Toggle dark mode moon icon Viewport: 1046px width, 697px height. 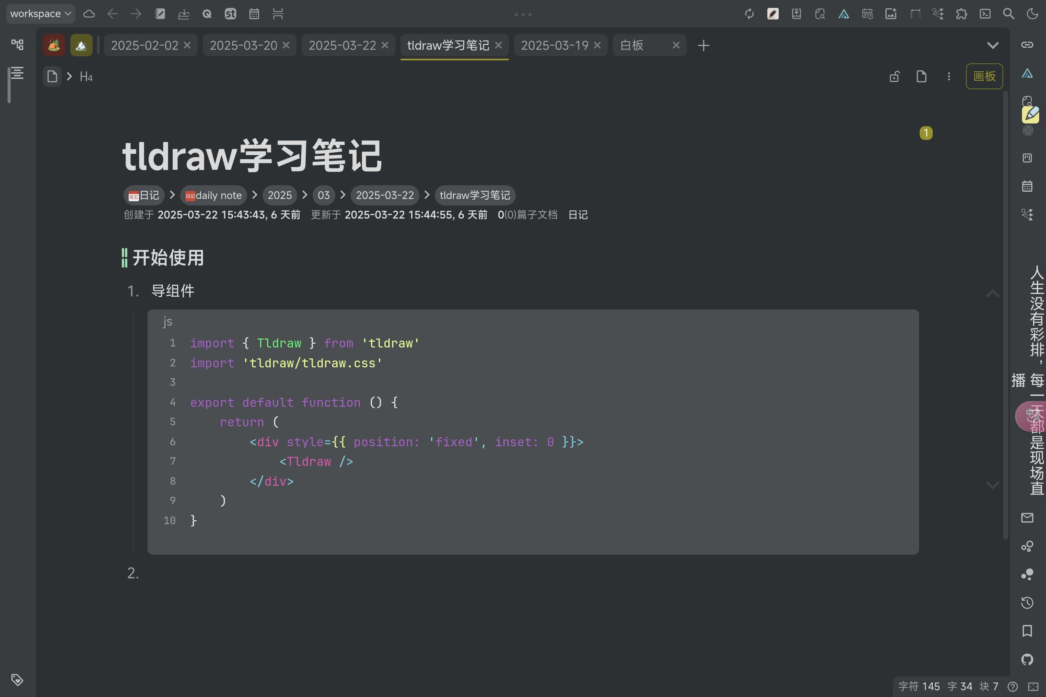pyautogui.click(x=1032, y=14)
